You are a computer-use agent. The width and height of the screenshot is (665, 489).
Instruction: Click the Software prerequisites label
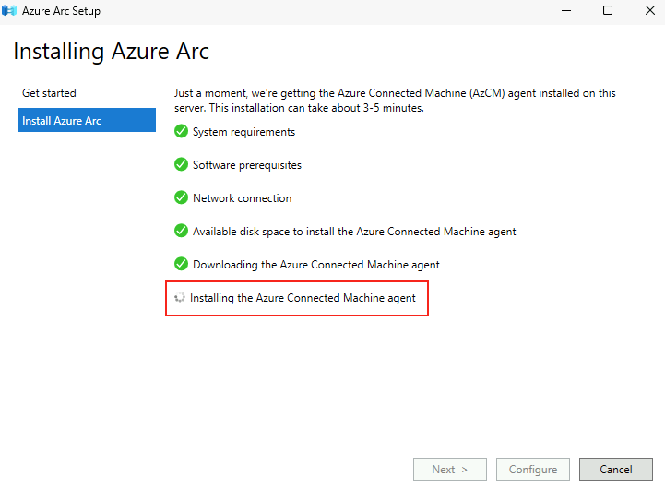[x=247, y=165]
